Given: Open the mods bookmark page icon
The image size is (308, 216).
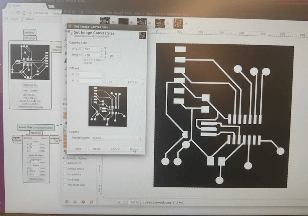Looking at the screenshot, I should (x=22, y=19).
